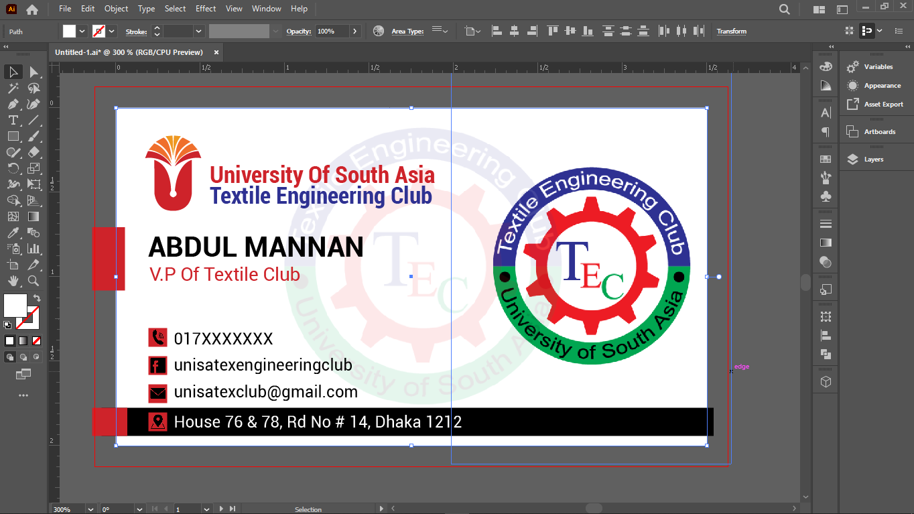Open the artboard navigation dropdown

(x=206, y=509)
